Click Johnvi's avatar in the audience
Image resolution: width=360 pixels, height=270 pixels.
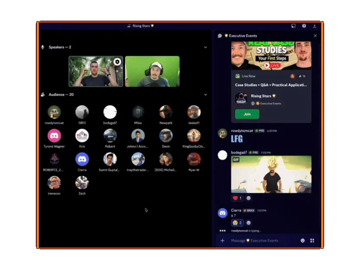(x=138, y=135)
